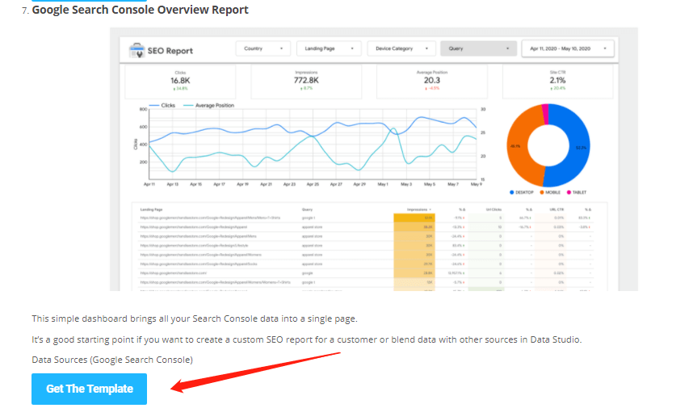Open the Query dropdown filter
693x408 pixels.
pyautogui.click(x=479, y=48)
